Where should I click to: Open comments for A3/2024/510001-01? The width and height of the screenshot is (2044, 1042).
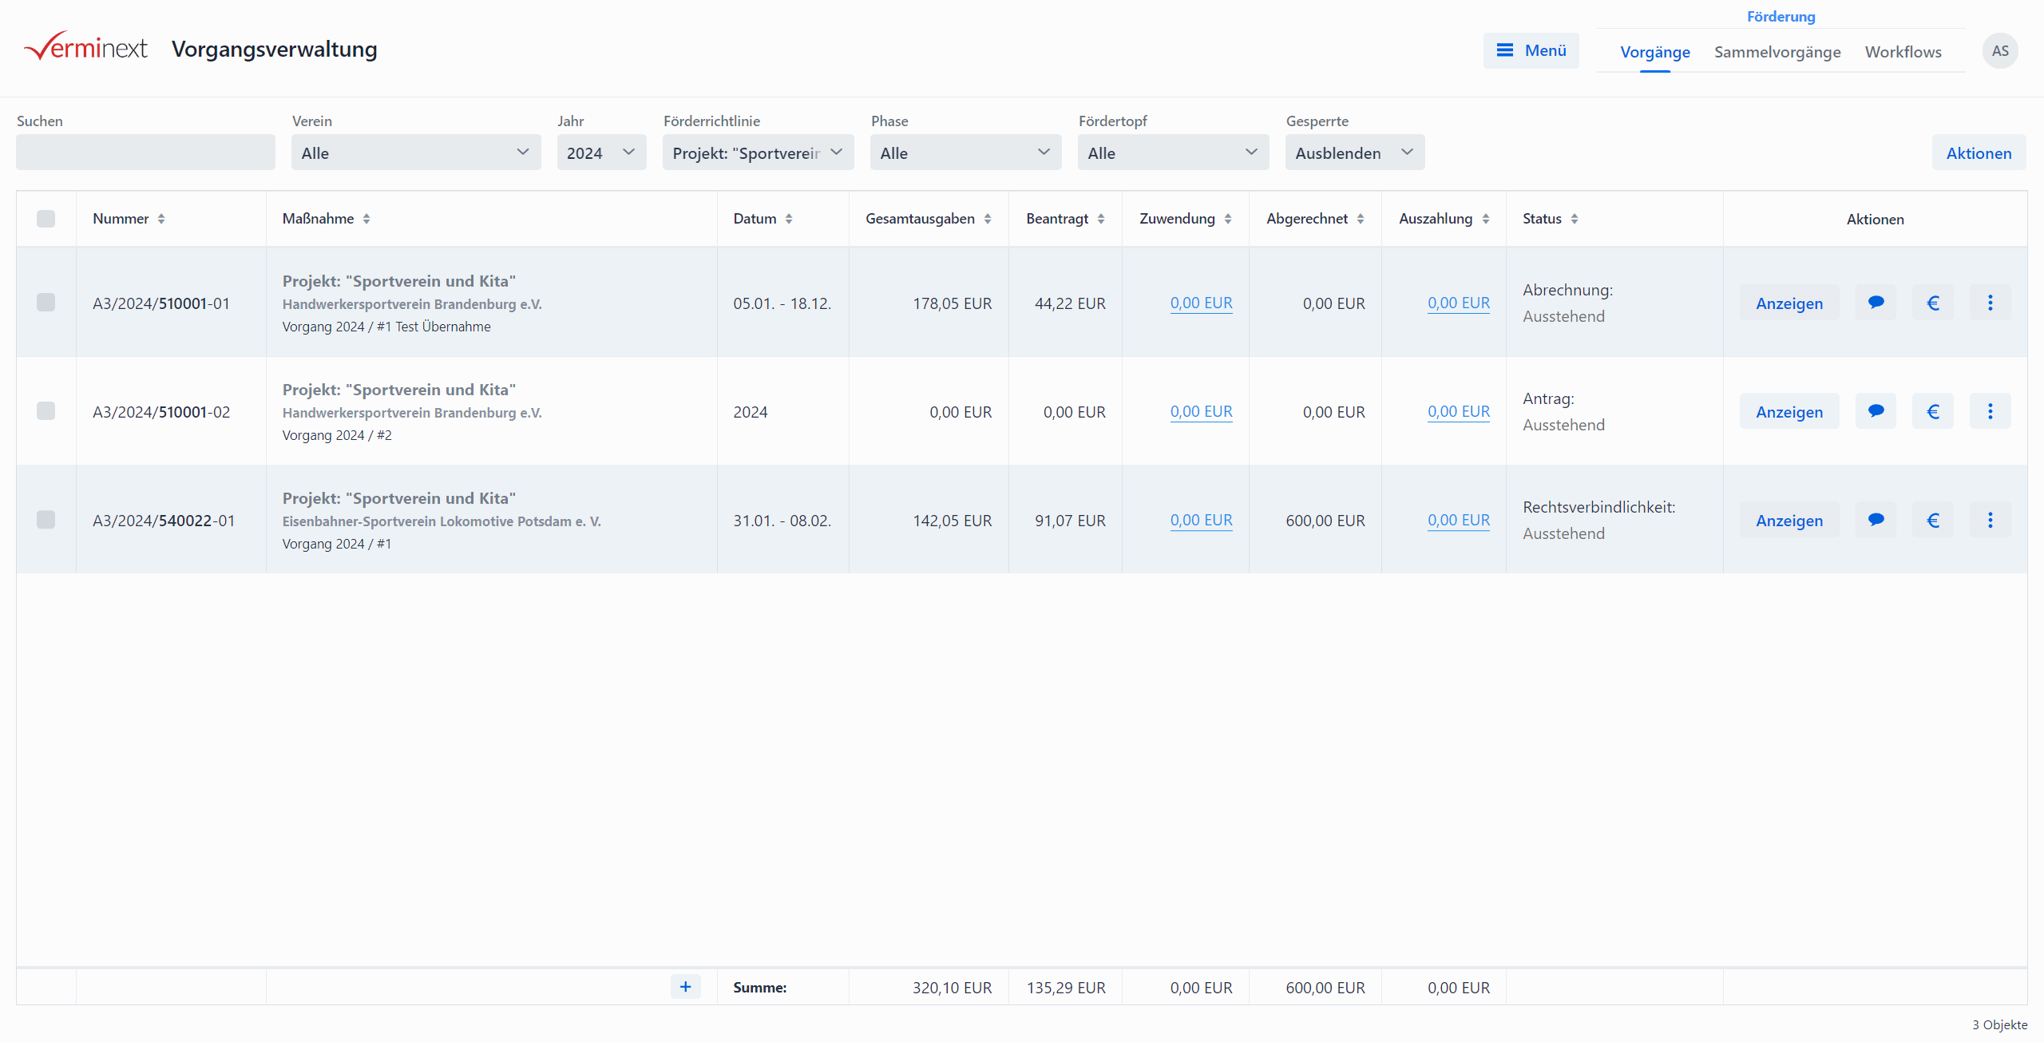1876,303
